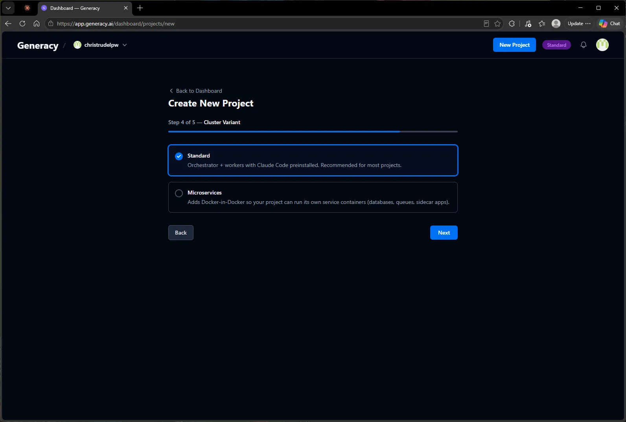Bookmark this page with the star icon
626x422 pixels.
pos(497,24)
